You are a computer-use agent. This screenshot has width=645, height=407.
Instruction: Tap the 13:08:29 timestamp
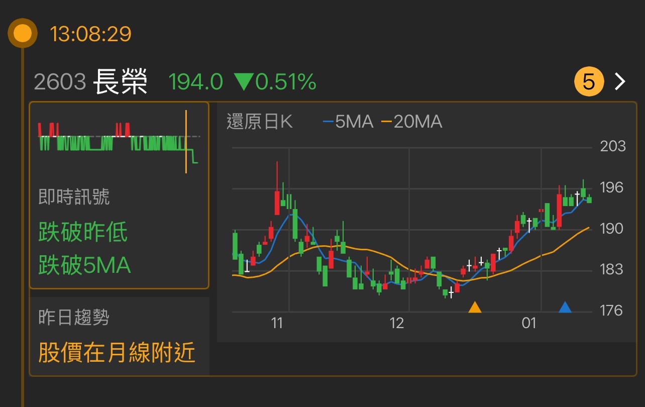(90, 34)
